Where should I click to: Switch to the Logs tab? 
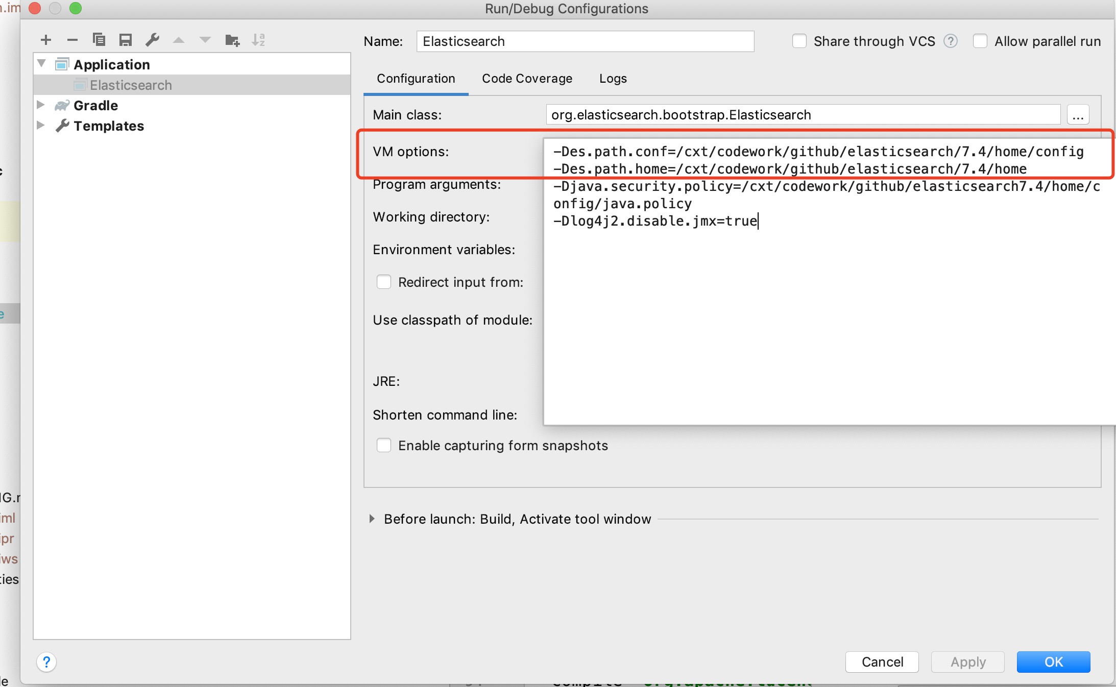612,77
